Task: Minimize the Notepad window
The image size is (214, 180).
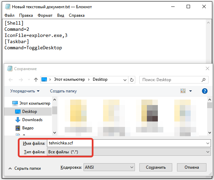Action: 173,7
